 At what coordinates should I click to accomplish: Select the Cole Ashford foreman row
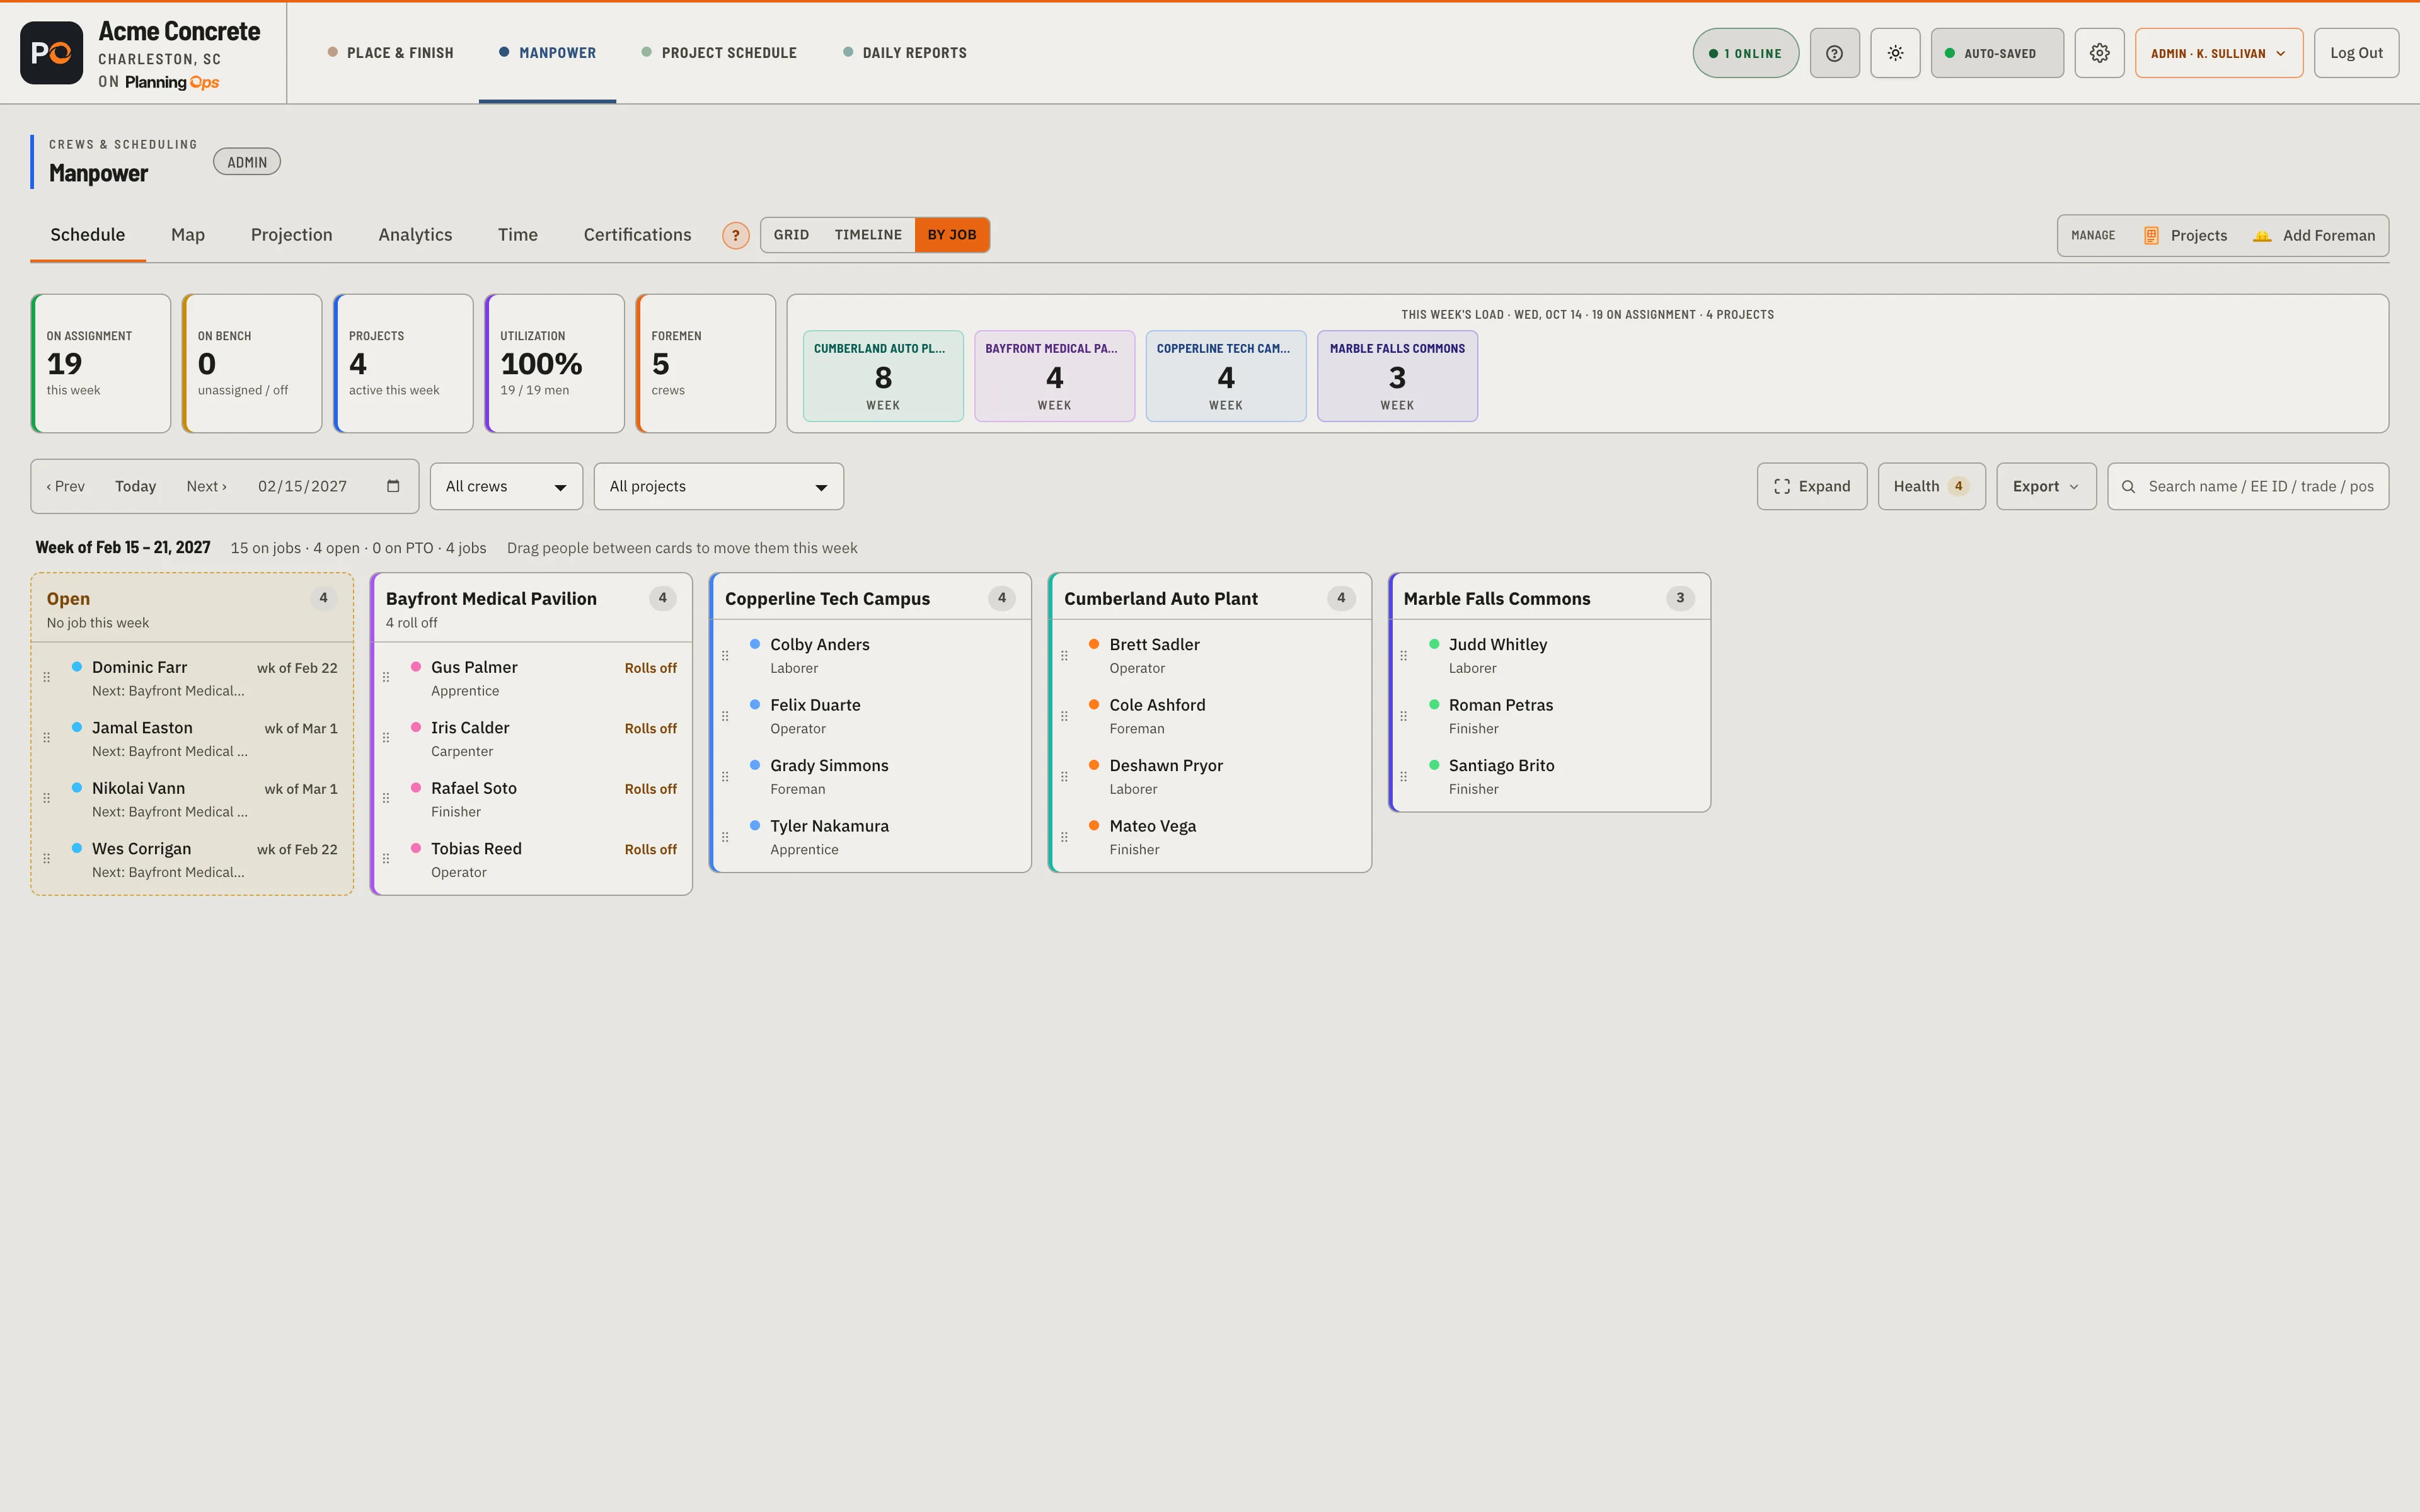click(1210, 716)
